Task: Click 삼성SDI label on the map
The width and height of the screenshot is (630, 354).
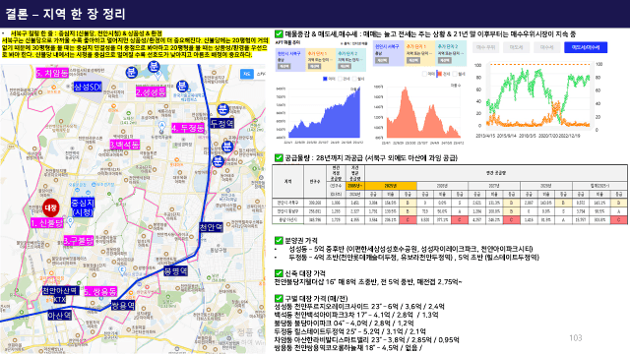Action: (x=88, y=87)
